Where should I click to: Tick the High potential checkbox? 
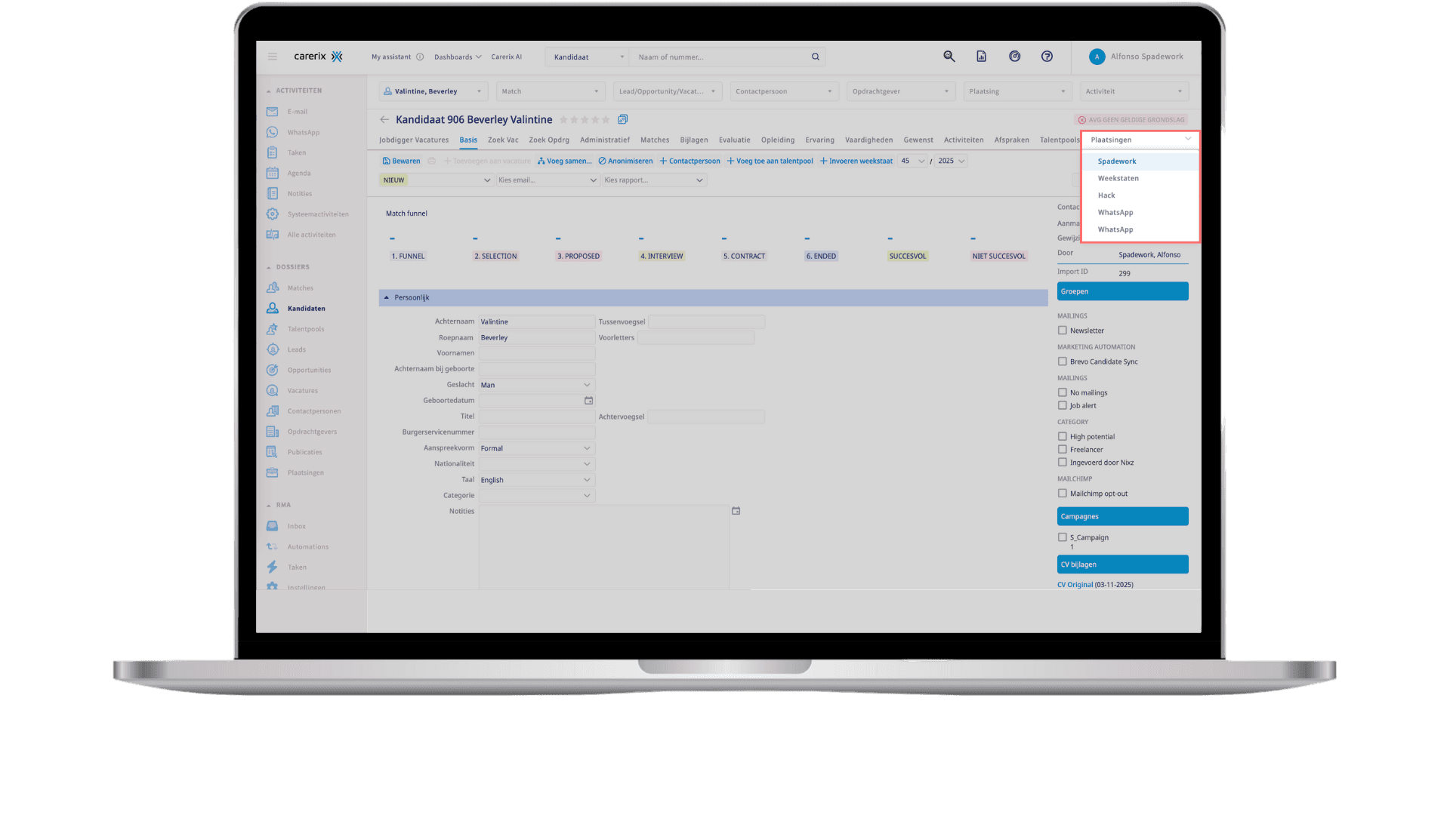1063,436
